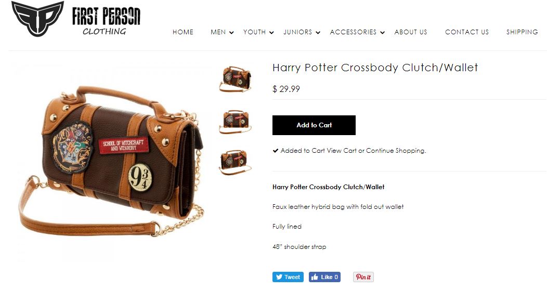Expand the MEN menu chevron

pos(231,32)
